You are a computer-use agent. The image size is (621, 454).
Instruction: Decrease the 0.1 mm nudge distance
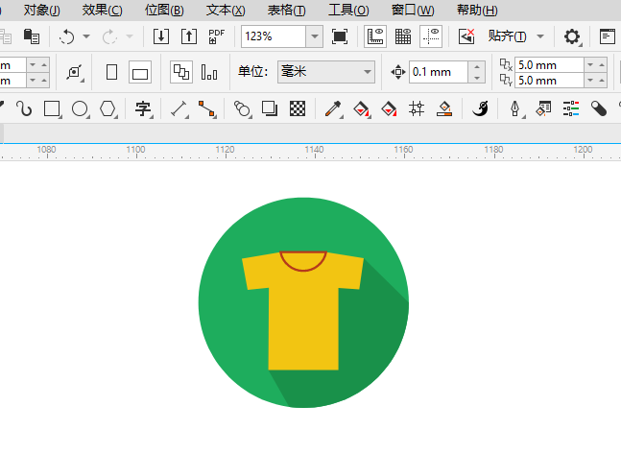[477, 78]
